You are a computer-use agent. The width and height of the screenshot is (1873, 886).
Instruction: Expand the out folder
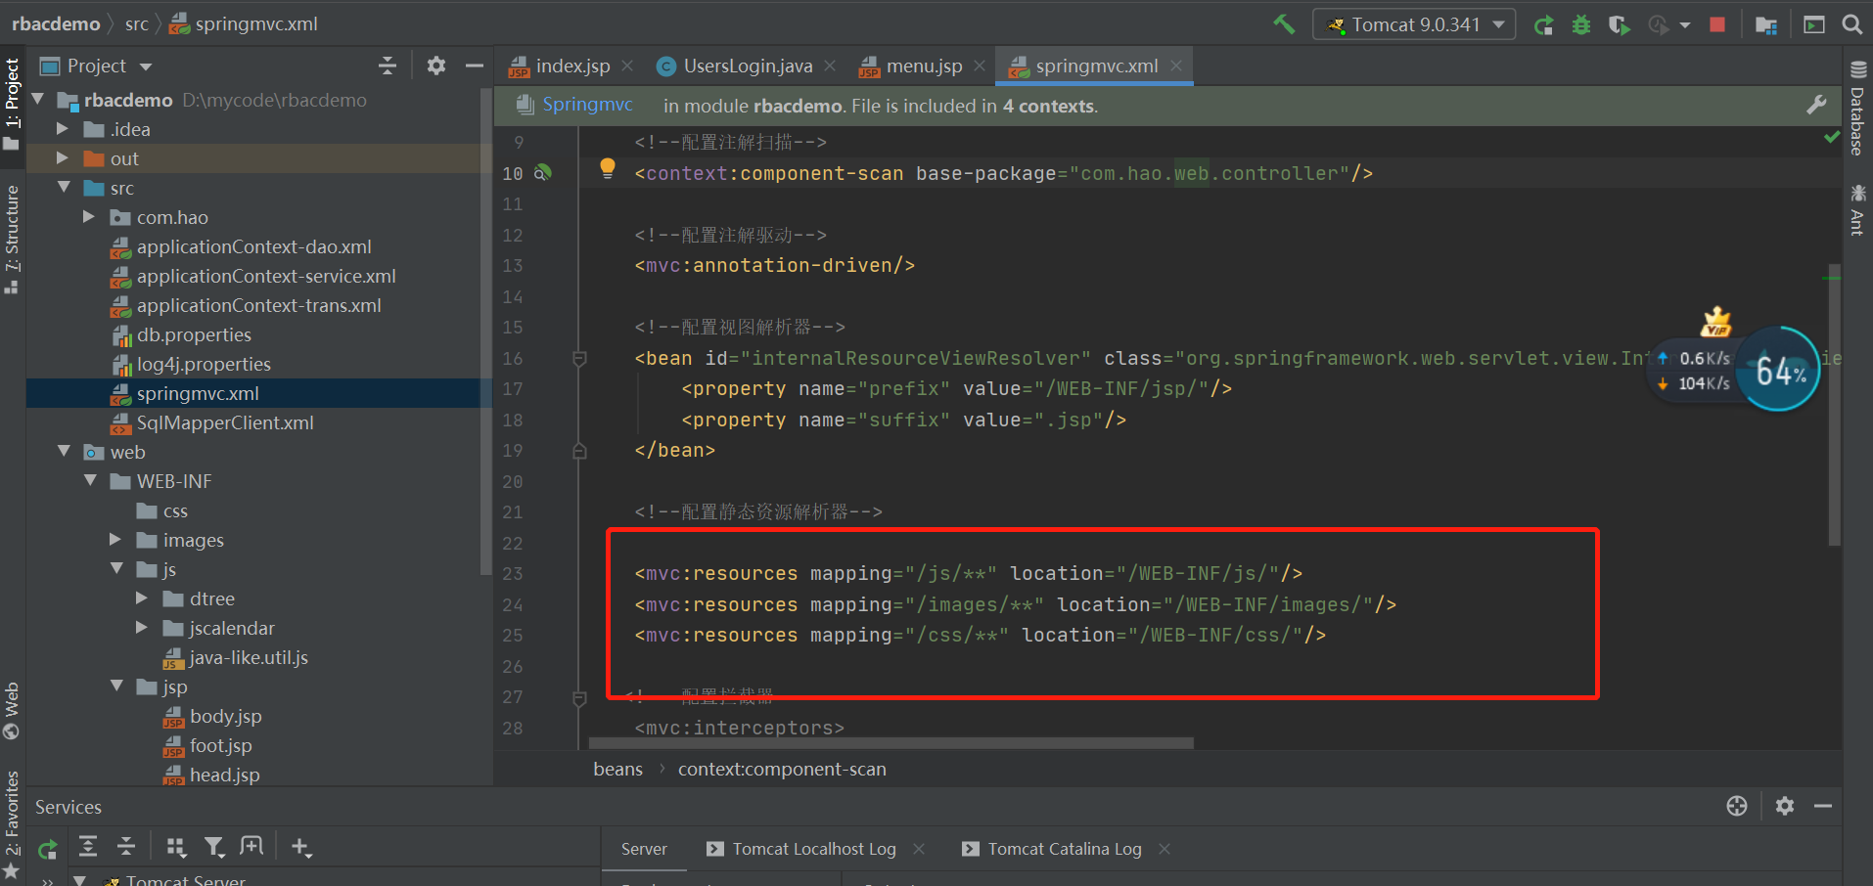coord(63,158)
